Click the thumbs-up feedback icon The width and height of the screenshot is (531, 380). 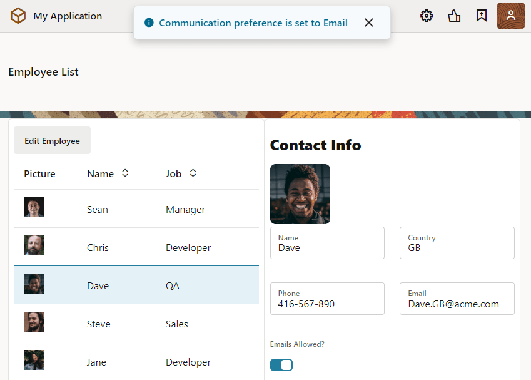[454, 16]
